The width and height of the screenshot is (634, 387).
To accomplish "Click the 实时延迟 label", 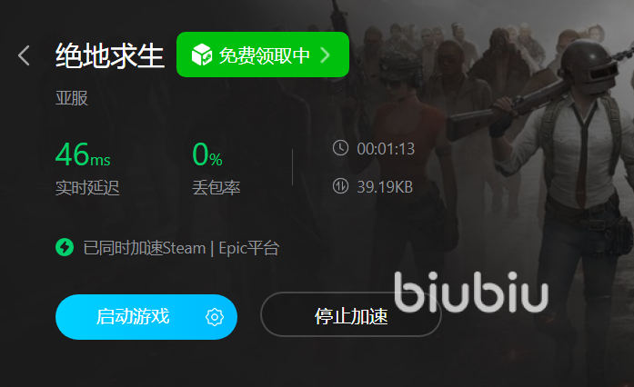I will (x=87, y=188).
